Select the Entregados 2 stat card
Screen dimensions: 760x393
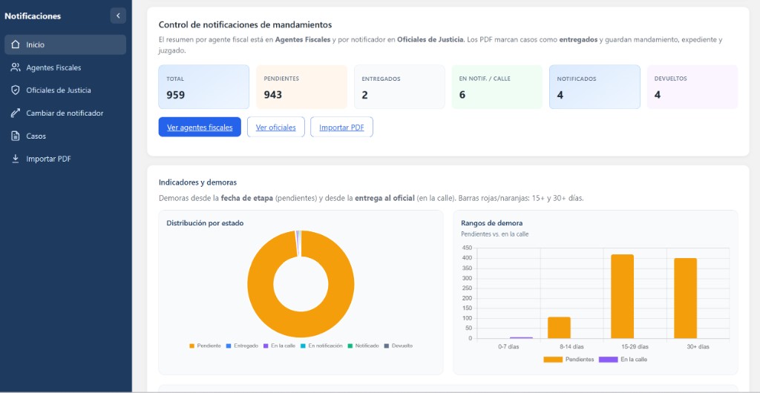[399, 87]
